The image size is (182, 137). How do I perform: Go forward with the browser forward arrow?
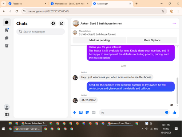point(10,11)
